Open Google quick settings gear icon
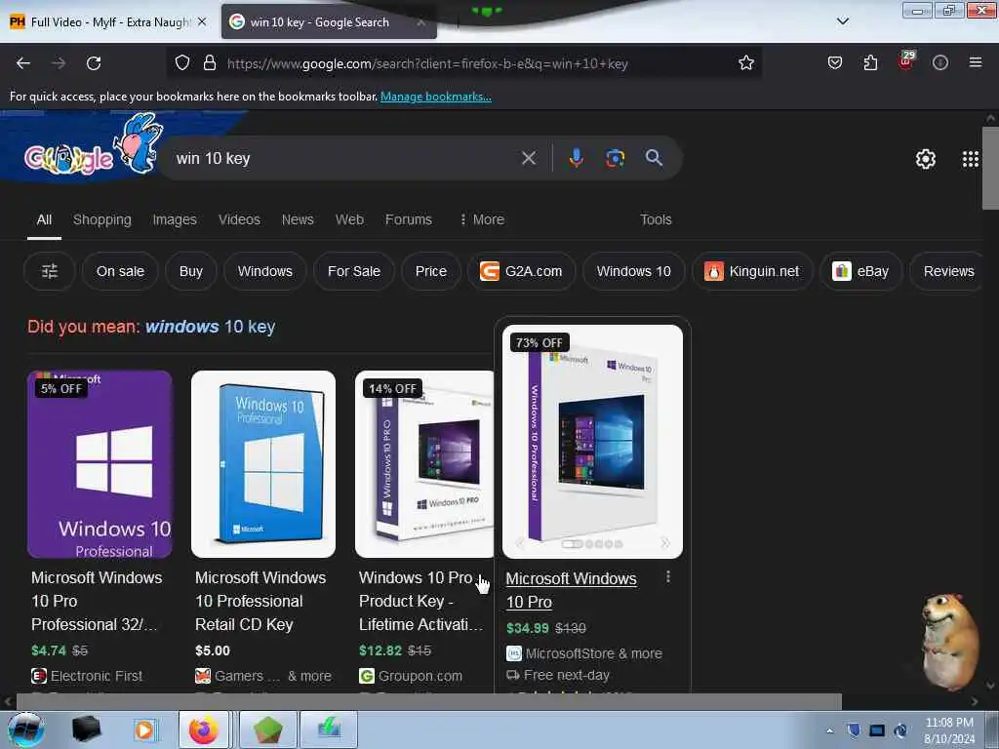This screenshot has width=999, height=749. click(926, 159)
